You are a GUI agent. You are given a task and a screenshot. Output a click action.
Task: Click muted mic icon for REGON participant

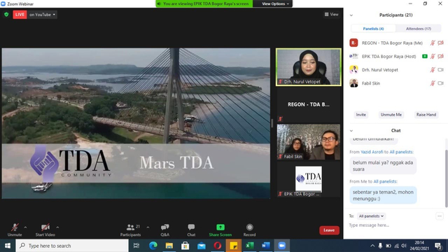click(433, 43)
